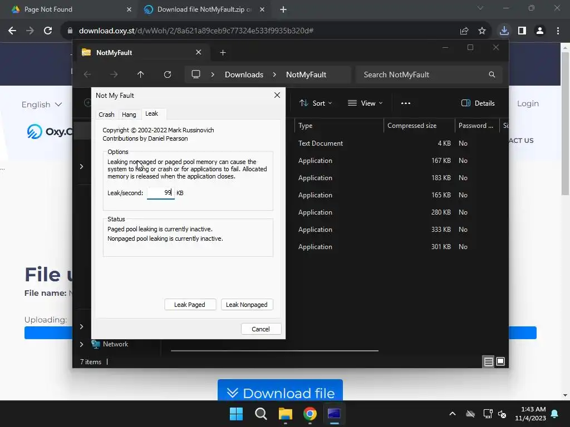Viewport: 570px width, 427px height.
Task: Refresh the NotMyFault folder view
Action: click(x=168, y=75)
